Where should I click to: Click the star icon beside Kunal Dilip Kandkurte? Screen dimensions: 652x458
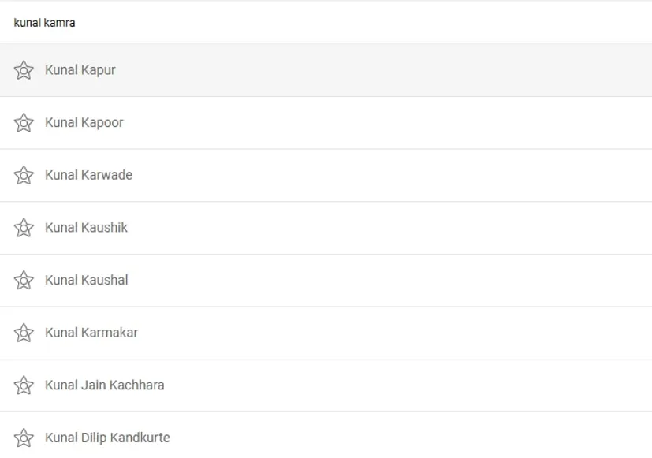[x=24, y=438]
